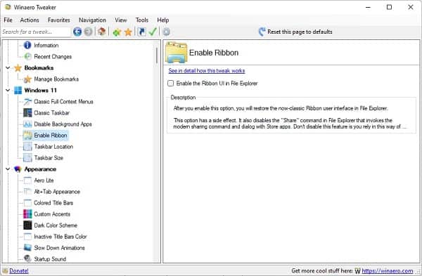This screenshot has width=422, height=276.
Task: Click the Custom Accents colorful icon
Action: [x=27, y=214]
